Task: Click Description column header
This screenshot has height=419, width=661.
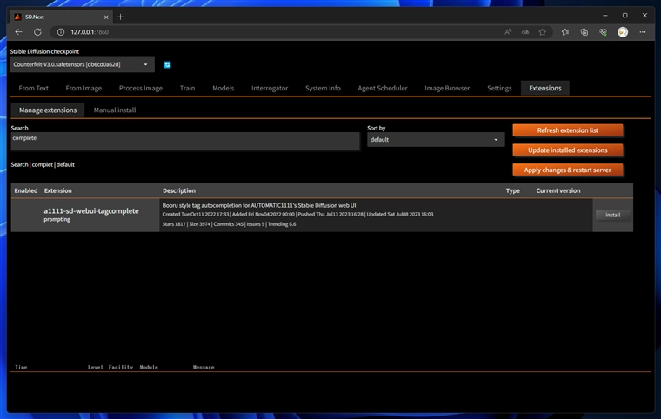Action: [x=179, y=190]
